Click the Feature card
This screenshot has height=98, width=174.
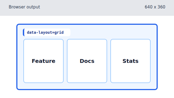click(43, 61)
